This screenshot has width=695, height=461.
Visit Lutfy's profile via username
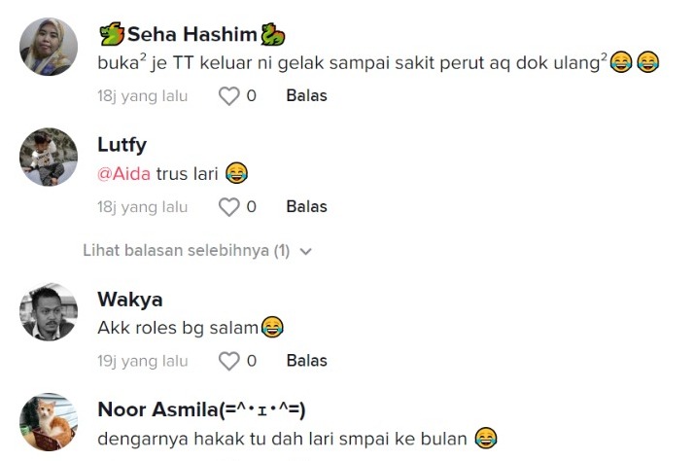point(122,145)
